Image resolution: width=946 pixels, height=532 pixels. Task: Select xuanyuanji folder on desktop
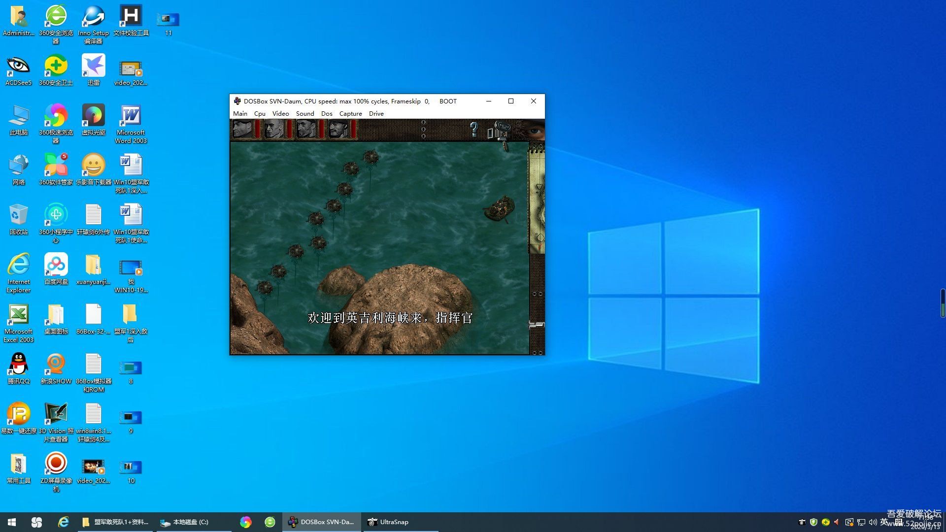pos(93,269)
